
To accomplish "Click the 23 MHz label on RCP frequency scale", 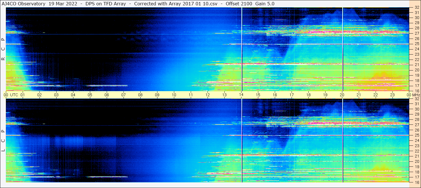I will pyautogui.click(x=417, y=54).
